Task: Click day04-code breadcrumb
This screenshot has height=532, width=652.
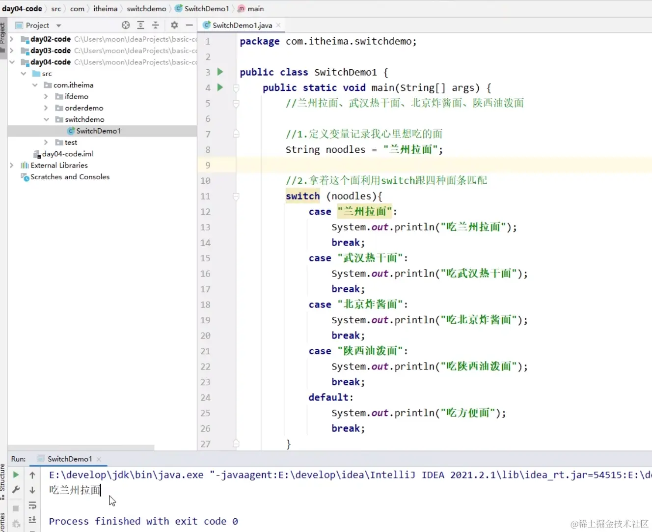Action: pos(22,9)
